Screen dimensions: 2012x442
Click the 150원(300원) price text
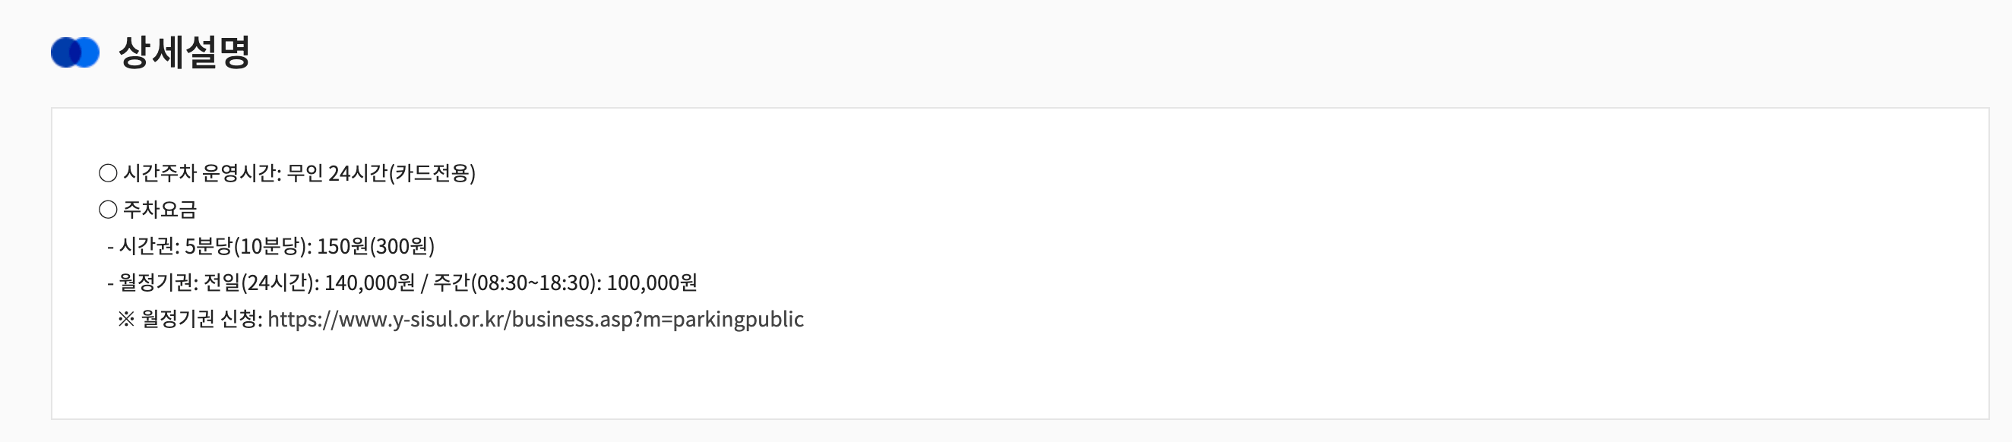(x=375, y=246)
